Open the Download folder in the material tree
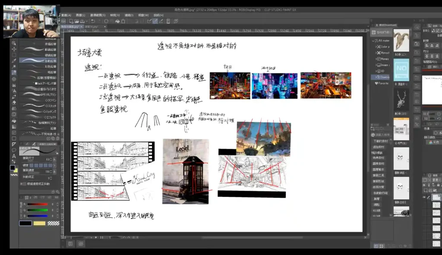This screenshot has width=442, height=255. (x=383, y=77)
